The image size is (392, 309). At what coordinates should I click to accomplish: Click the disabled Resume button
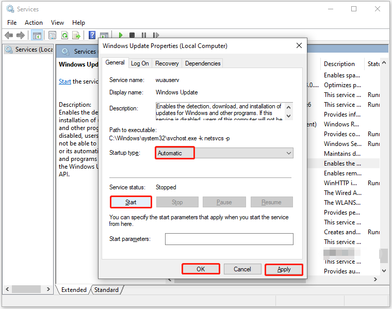271,202
